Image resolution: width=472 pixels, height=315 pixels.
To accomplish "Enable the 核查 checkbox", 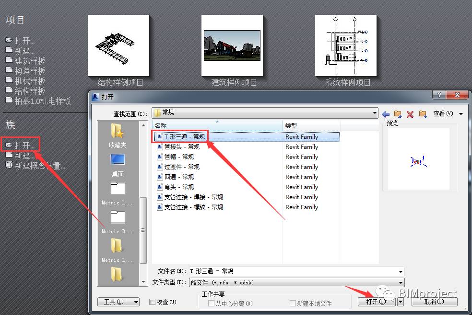I will (153, 302).
